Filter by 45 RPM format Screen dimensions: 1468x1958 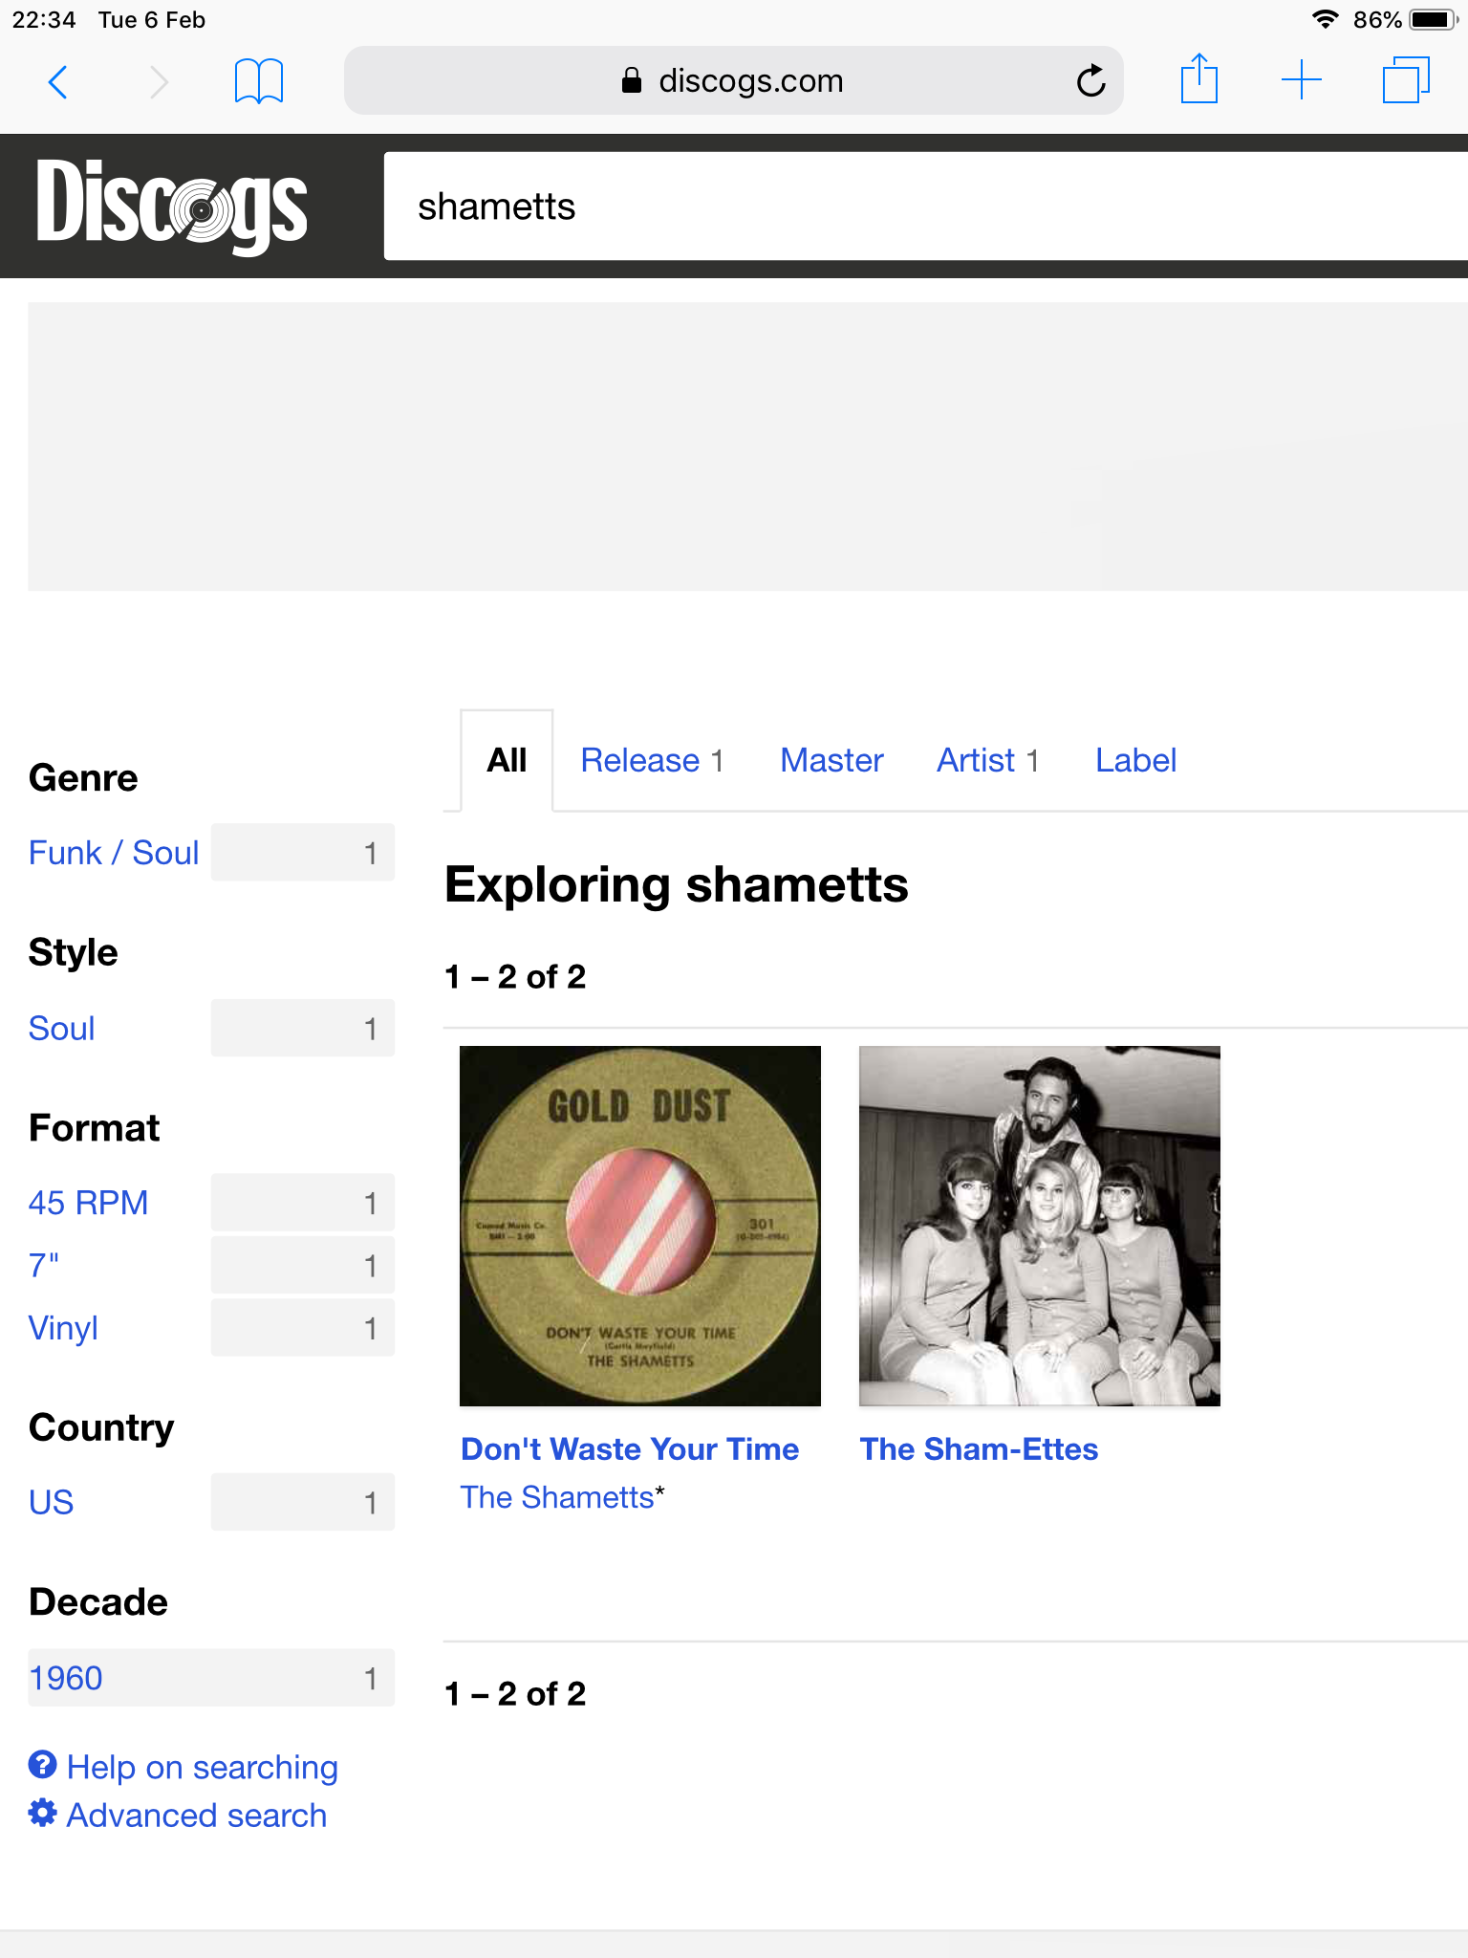[88, 1203]
